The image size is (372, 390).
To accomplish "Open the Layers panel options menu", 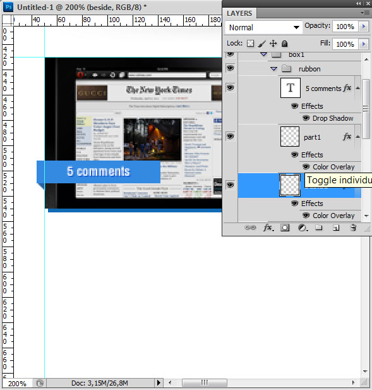I will click(x=365, y=13).
